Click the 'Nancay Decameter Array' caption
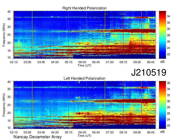This screenshot has height=140, width=173. click(x=37, y=137)
